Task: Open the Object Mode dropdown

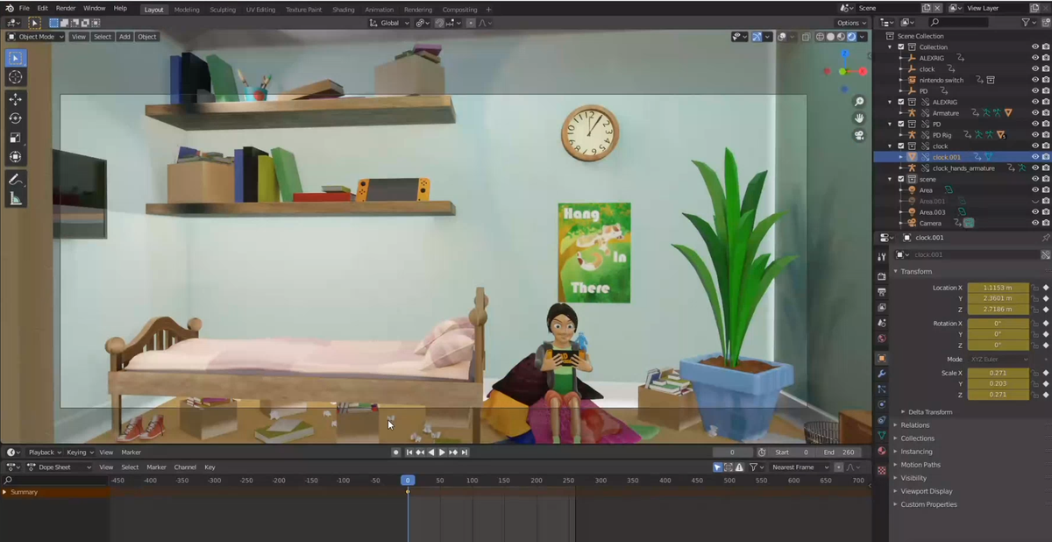Action: tap(35, 37)
